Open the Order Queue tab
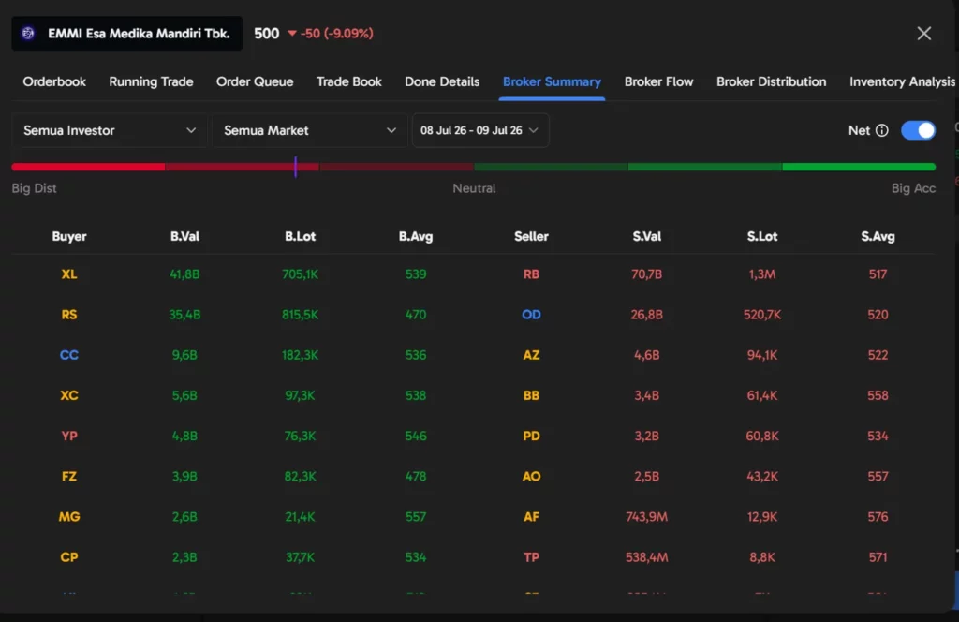 coord(255,81)
